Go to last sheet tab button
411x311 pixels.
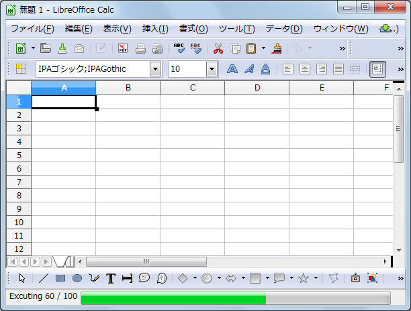pos(46,261)
